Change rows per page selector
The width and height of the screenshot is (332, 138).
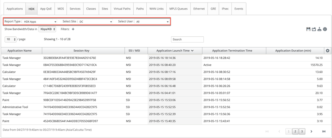pyautogui.click(x=10, y=39)
